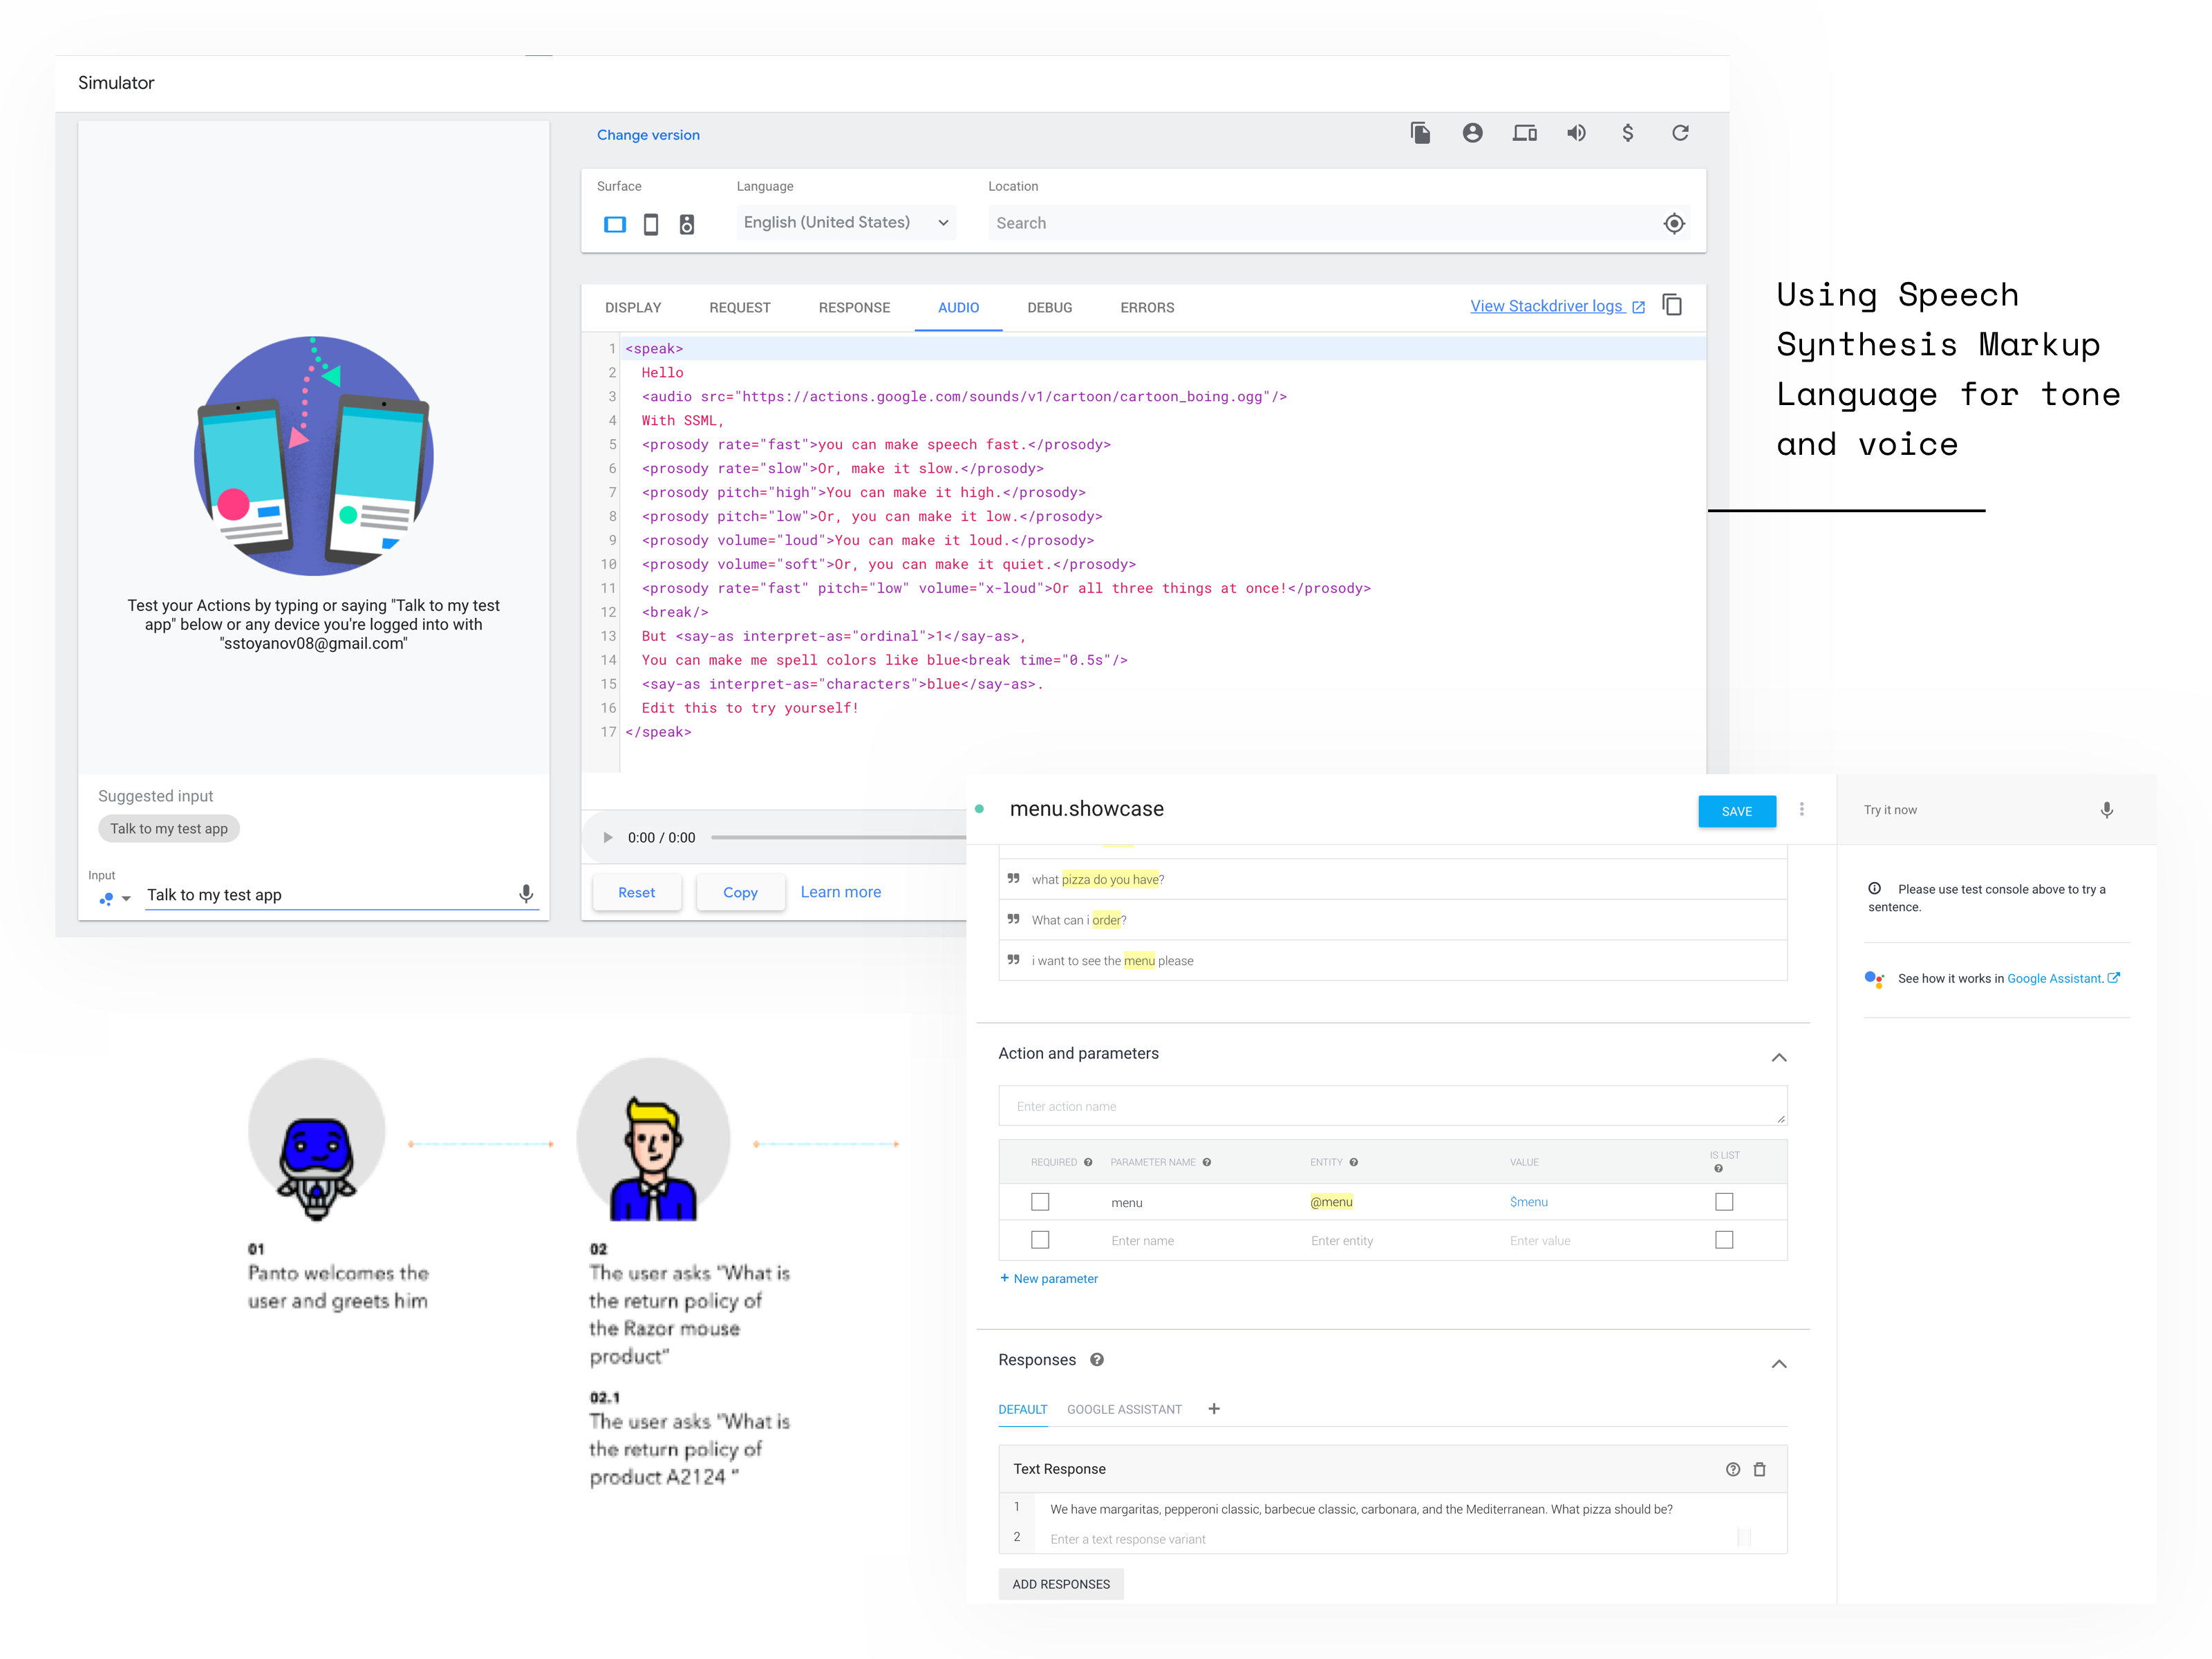Viewport: 2212px width, 1659px height.
Task: Check the Required box for menu parameter
Action: [x=1040, y=1202]
